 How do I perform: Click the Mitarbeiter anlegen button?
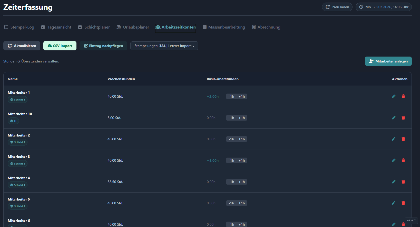tap(388, 61)
